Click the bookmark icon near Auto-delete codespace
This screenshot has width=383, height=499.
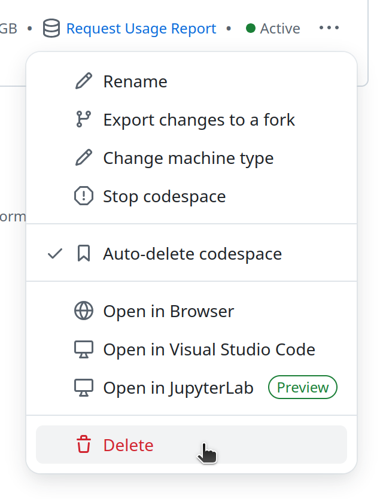[84, 253]
